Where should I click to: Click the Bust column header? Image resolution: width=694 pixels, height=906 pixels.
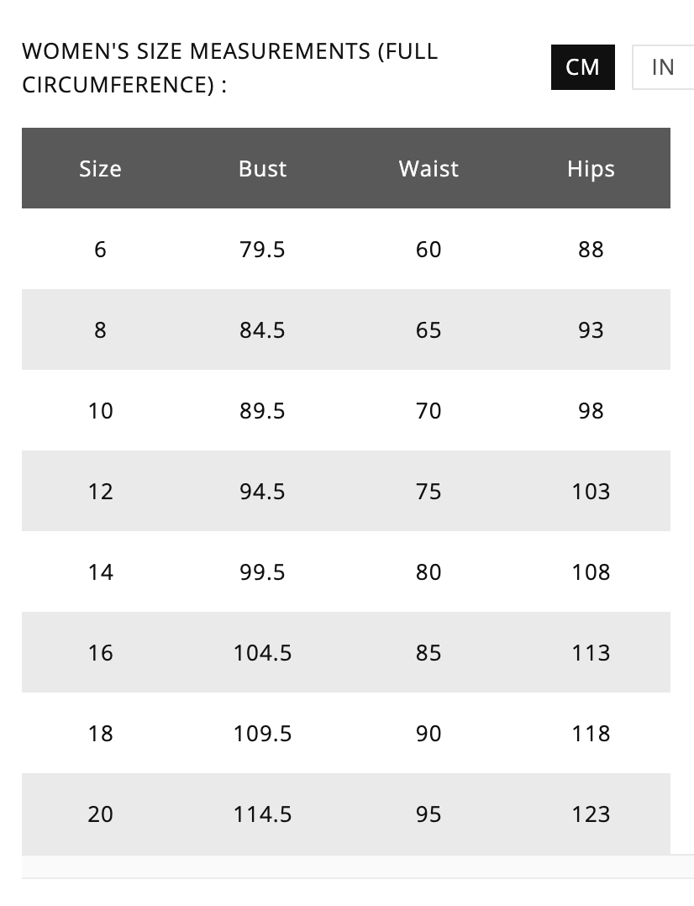(262, 169)
